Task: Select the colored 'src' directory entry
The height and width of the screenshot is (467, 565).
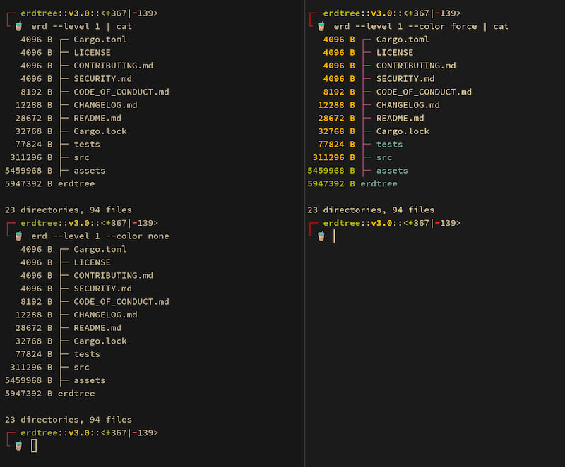Action: pyautogui.click(x=384, y=157)
